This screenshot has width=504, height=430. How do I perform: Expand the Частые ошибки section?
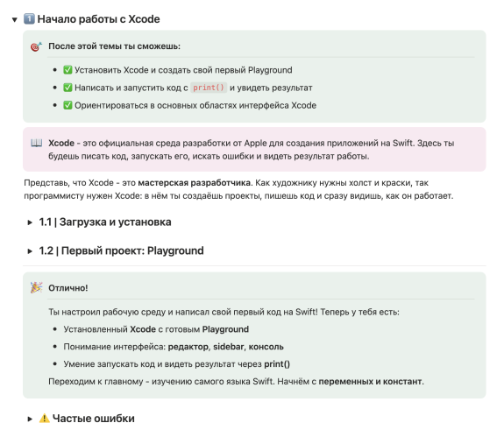tap(30, 419)
